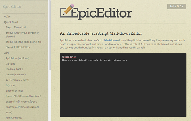The width and height of the screenshot is (191, 121).
Task: Jump to the API section
Action: (6, 53)
